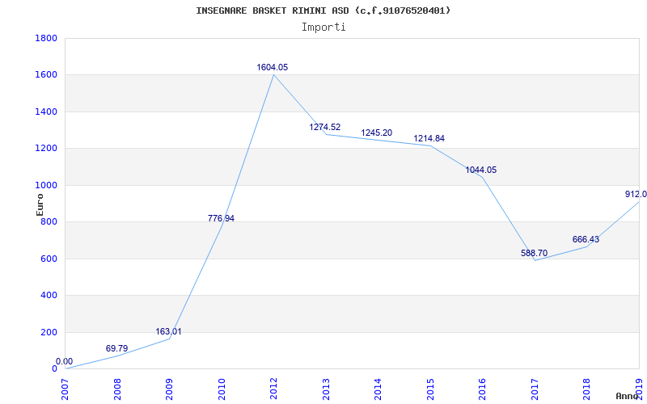Select the 1214.84 data label
647x404 pixels.
pyautogui.click(x=429, y=138)
